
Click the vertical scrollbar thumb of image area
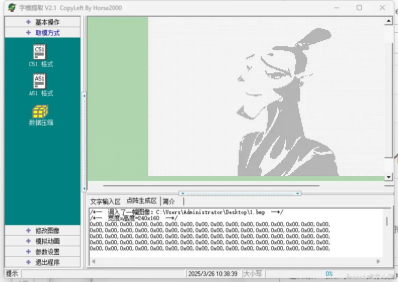tap(388, 100)
